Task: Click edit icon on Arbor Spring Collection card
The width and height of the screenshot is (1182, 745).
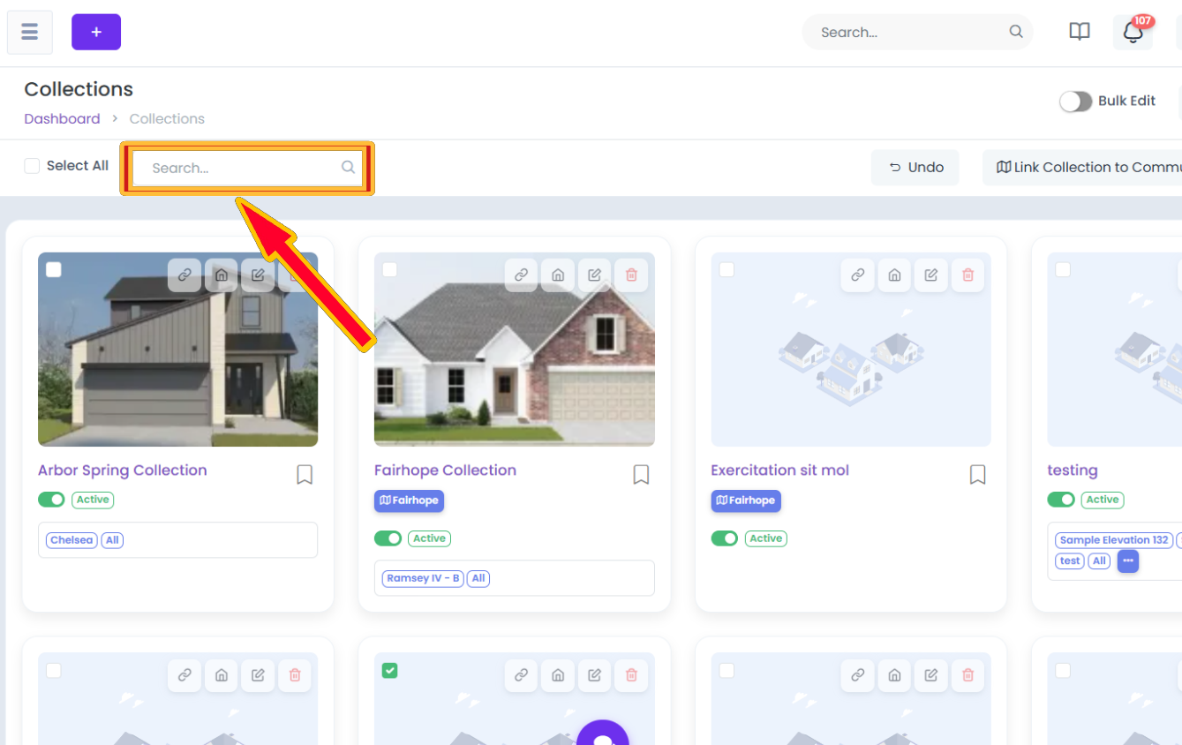Action: 258,275
